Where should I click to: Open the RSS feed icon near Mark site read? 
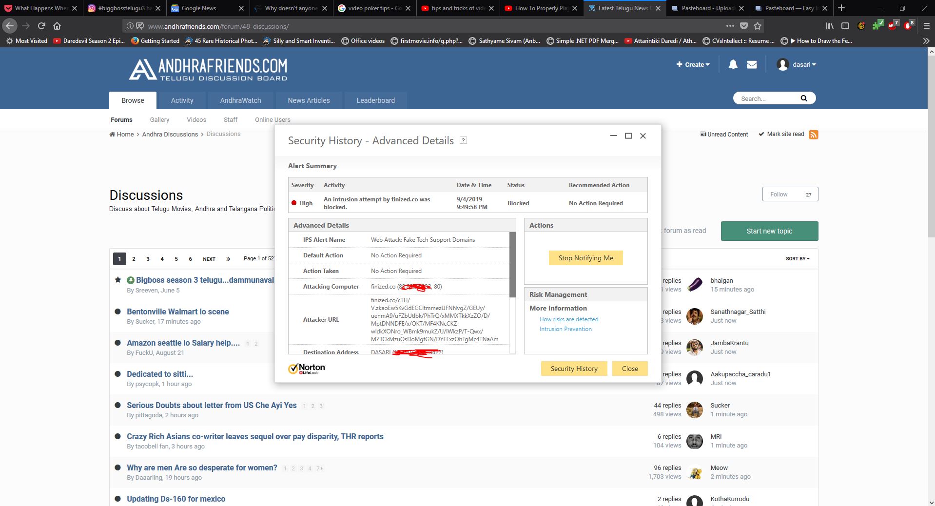[813, 135]
